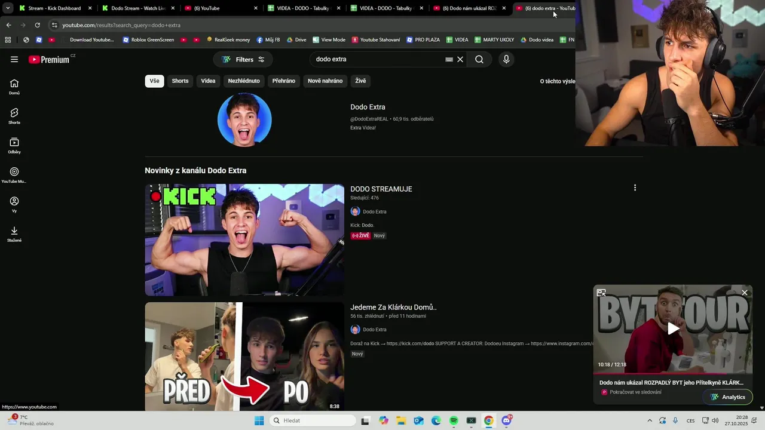Screen dimensions: 765x430
Task: Play the miniplayer video
Action: (x=673, y=328)
